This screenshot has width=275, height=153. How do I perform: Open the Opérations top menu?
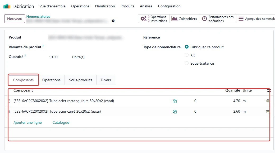80,6
